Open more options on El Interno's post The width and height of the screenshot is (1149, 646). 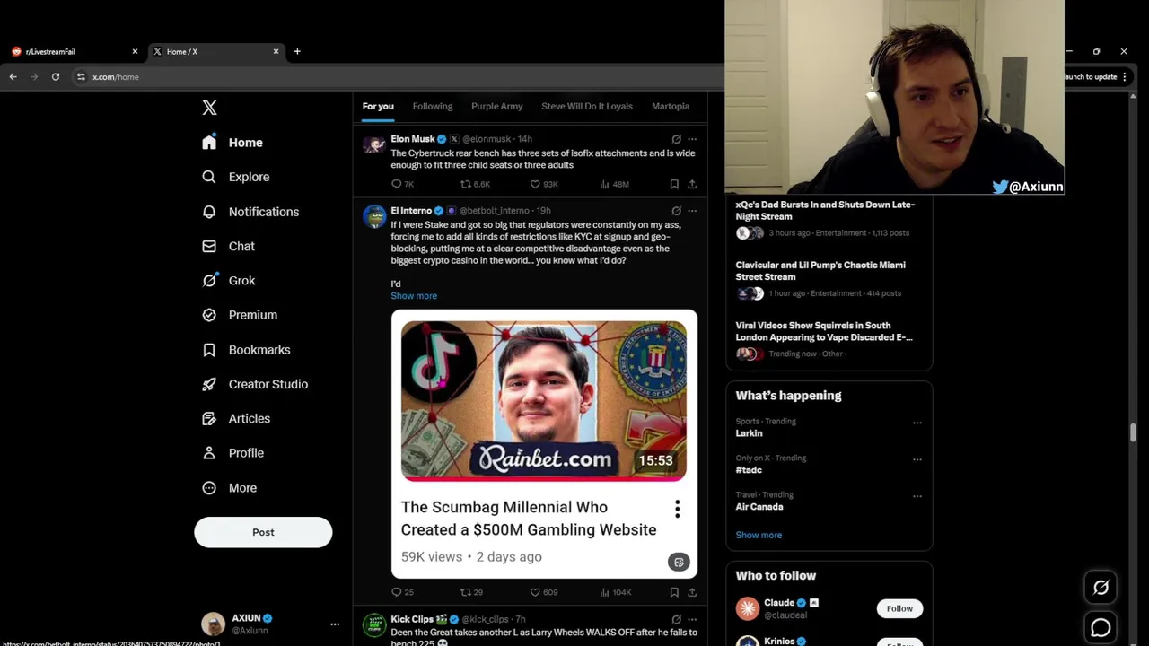[692, 211]
